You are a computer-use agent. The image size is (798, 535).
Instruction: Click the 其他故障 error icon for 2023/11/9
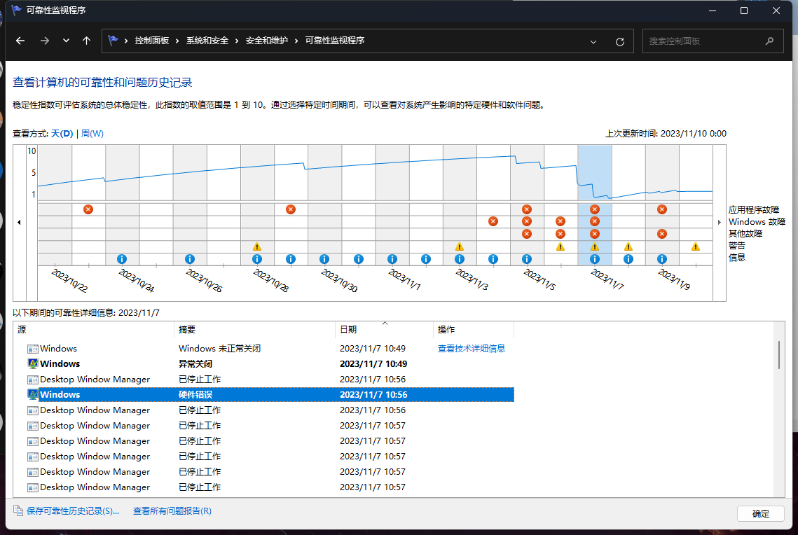(x=662, y=234)
